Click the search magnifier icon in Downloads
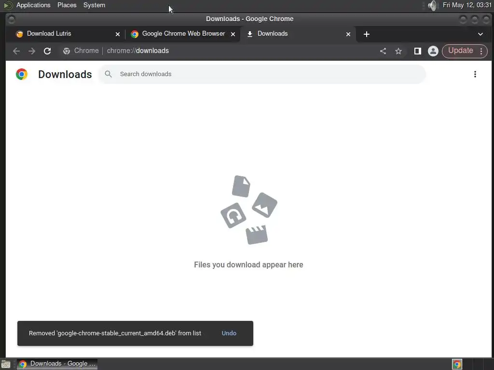The height and width of the screenshot is (370, 494). point(109,74)
